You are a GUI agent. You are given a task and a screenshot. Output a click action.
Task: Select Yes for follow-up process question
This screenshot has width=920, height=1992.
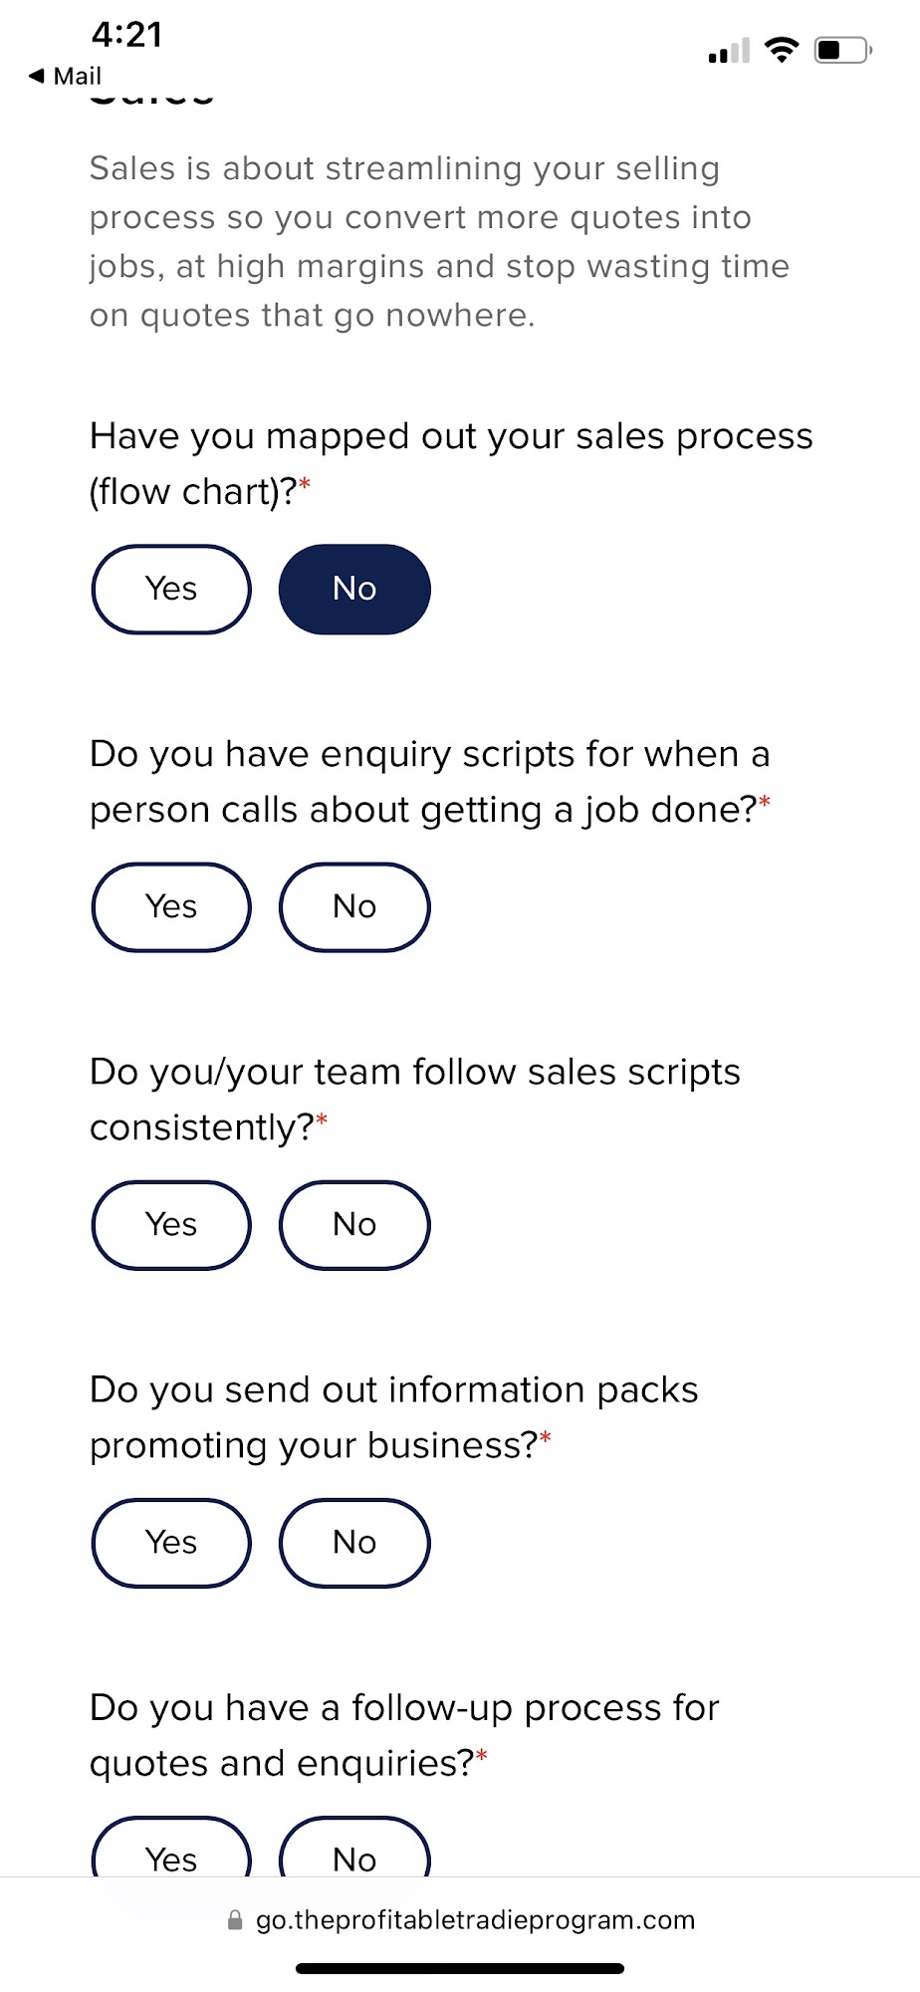171,1855
